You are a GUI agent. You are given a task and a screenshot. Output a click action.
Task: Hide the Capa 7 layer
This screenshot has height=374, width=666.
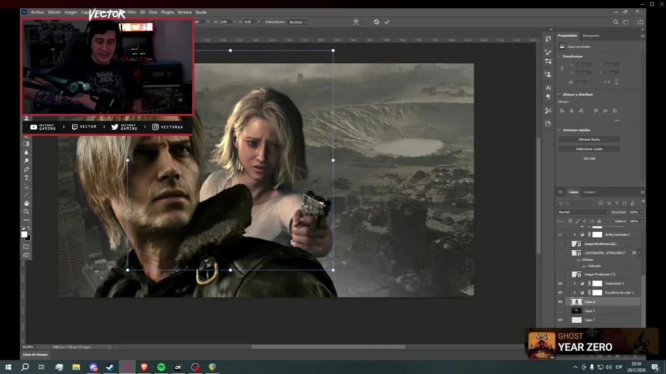point(560,320)
